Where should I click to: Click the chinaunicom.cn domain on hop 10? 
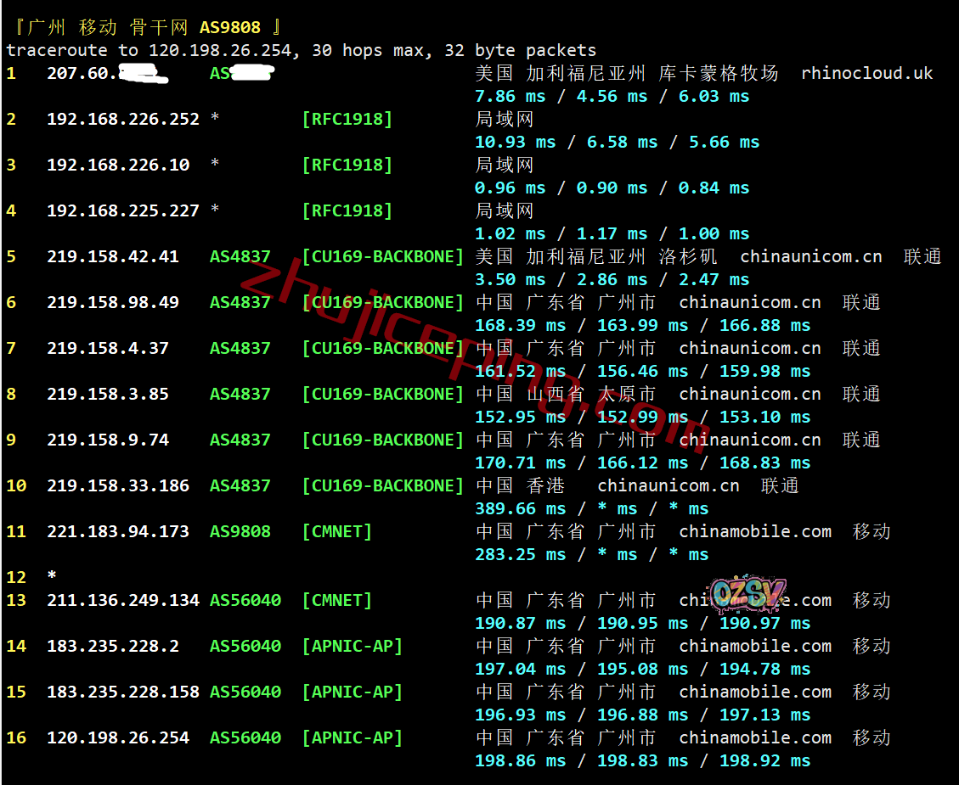pos(668,486)
